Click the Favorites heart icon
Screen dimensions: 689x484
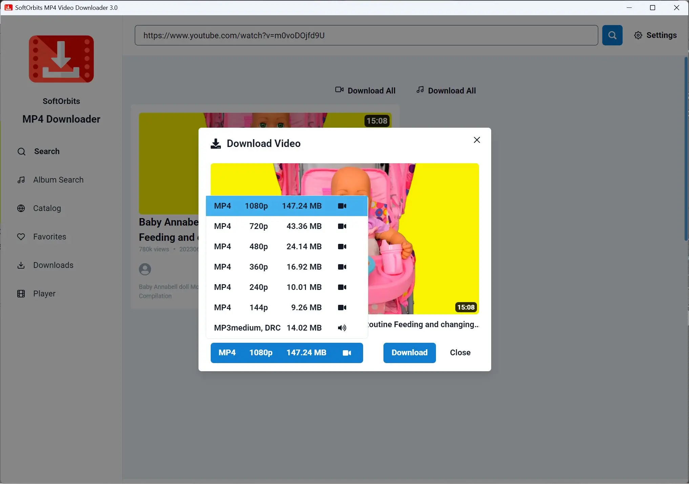(x=21, y=237)
